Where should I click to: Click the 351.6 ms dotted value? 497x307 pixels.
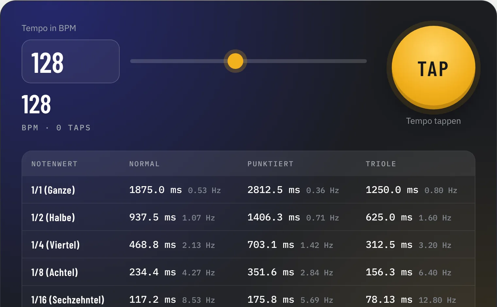[x=271, y=272]
